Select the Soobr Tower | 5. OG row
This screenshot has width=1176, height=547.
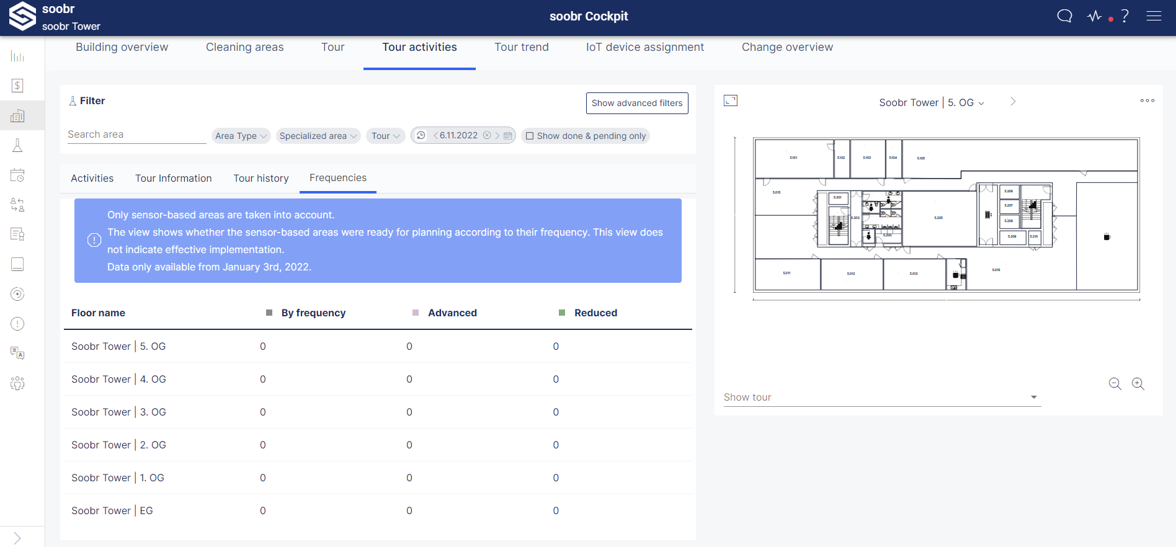378,346
